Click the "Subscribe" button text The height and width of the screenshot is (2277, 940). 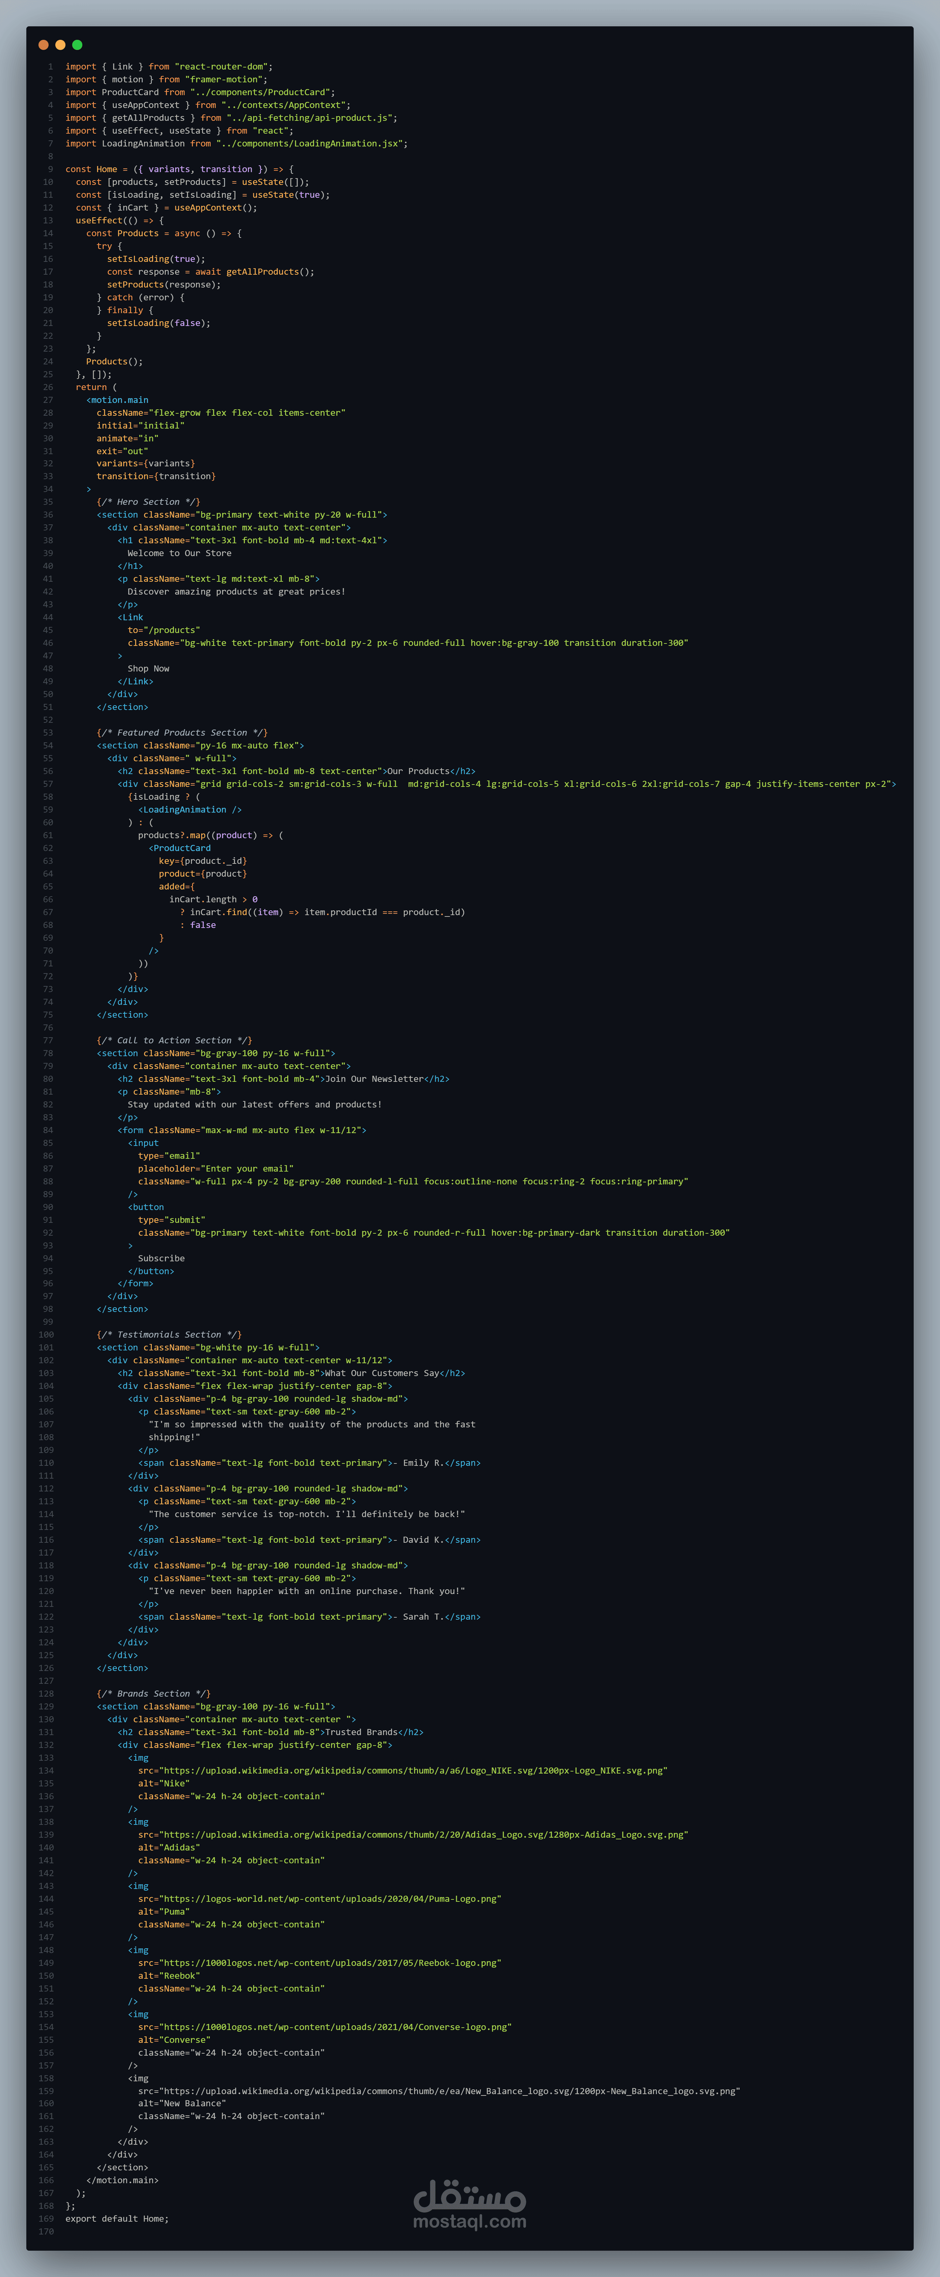(162, 1259)
